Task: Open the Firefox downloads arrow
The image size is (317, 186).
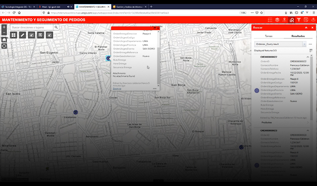Action: coord(286,13)
